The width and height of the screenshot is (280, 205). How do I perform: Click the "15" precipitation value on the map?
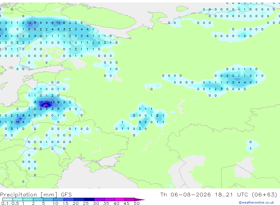(17, 122)
